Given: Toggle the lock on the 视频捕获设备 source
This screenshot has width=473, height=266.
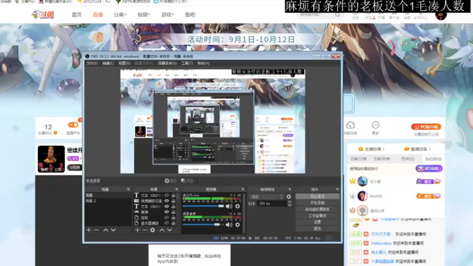Looking at the screenshot, I should [x=173, y=201].
